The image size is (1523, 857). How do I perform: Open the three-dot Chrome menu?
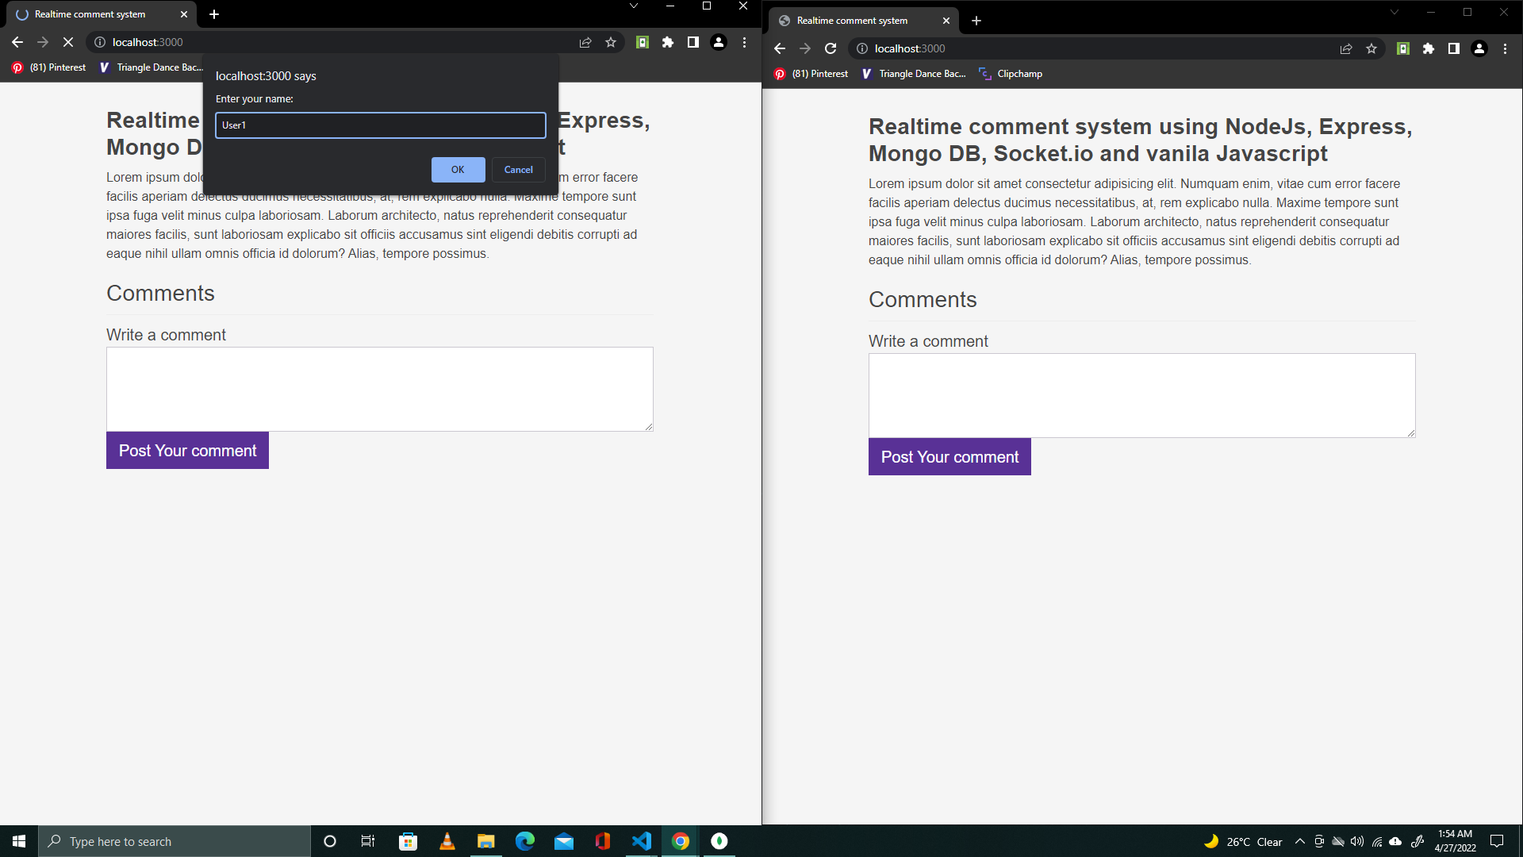pos(744,42)
